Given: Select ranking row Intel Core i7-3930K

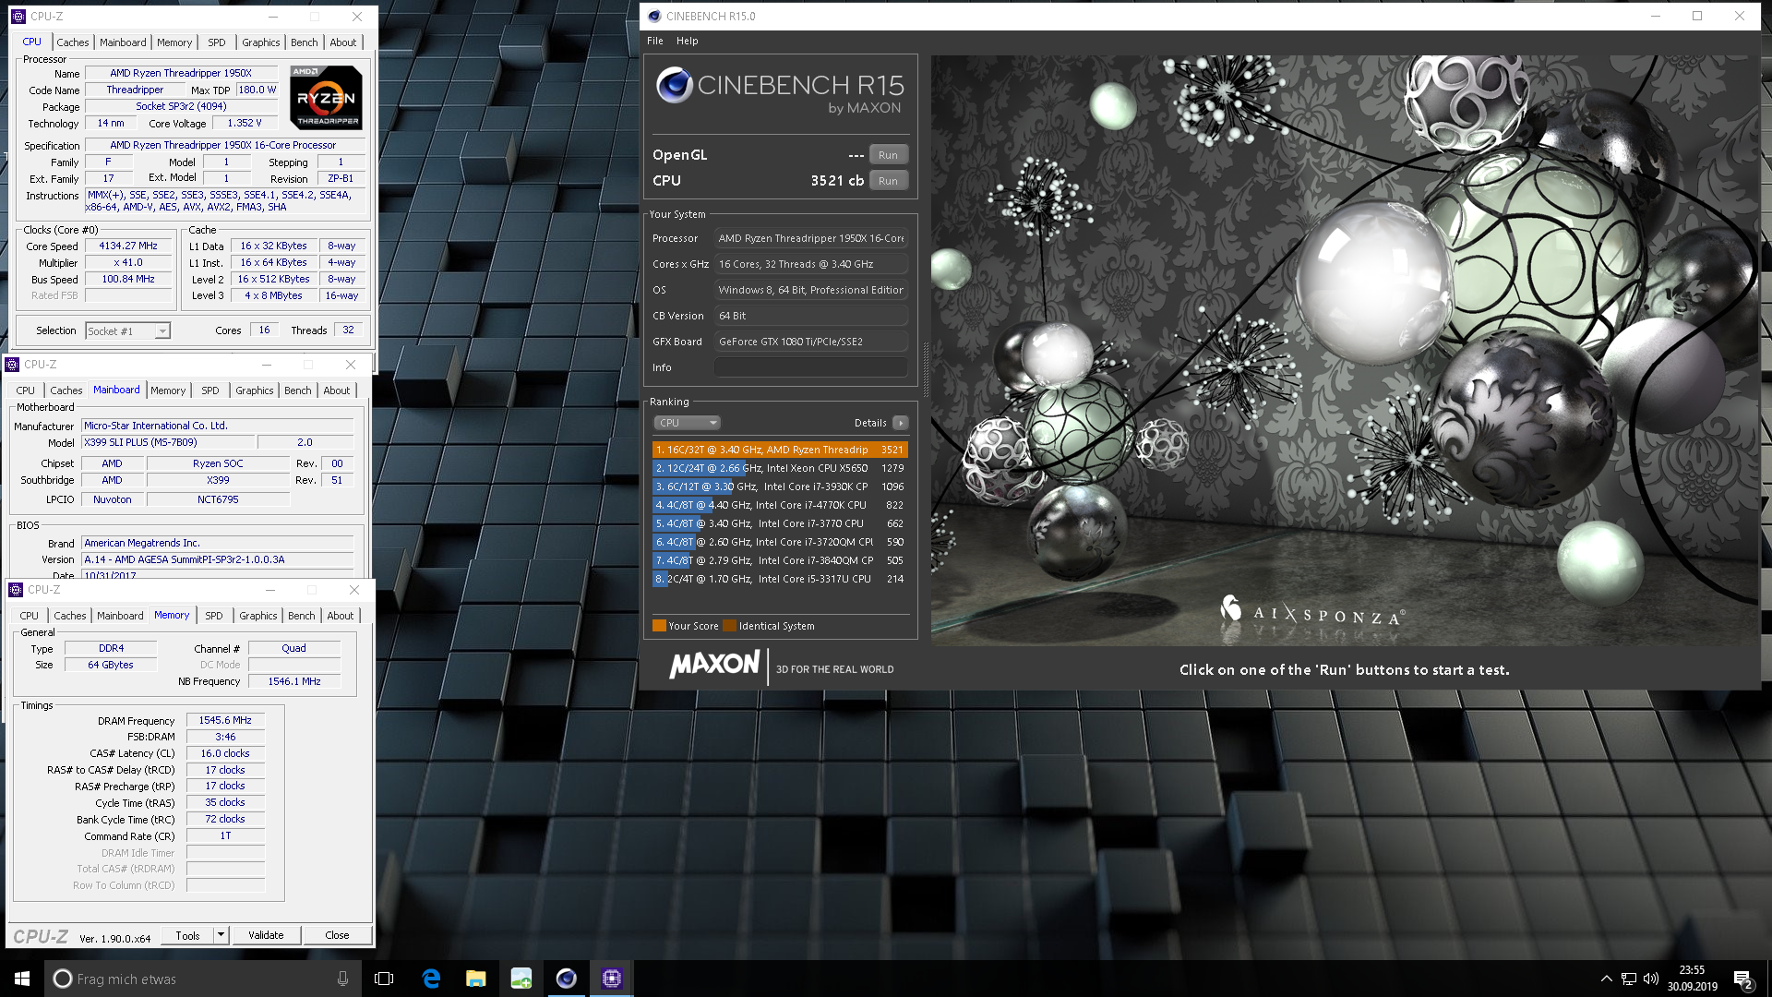Looking at the screenshot, I should point(780,486).
